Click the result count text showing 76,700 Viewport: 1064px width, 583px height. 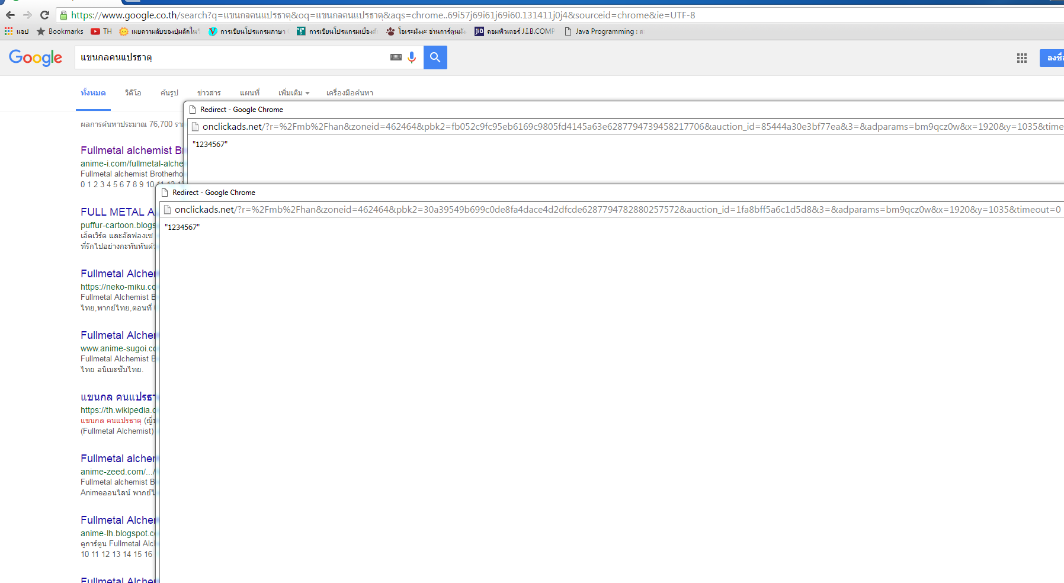(x=132, y=124)
